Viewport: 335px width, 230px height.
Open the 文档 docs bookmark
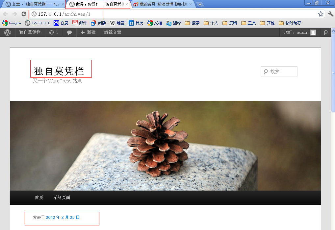[x=155, y=23]
